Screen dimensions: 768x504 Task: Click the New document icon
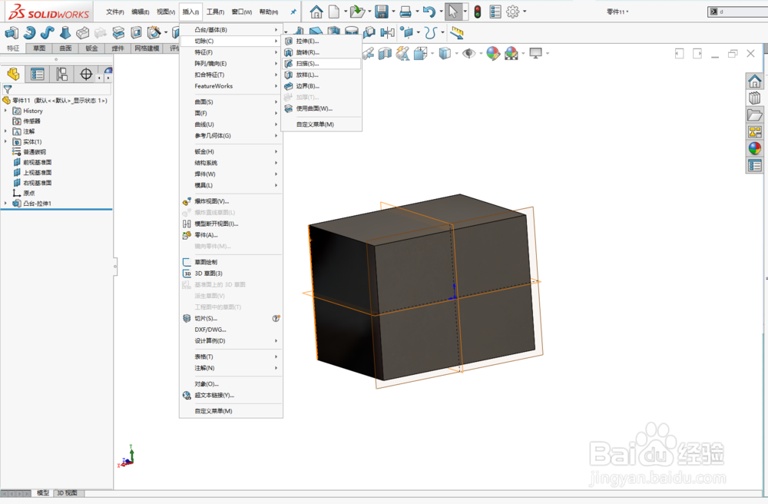[x=333, y=12]
